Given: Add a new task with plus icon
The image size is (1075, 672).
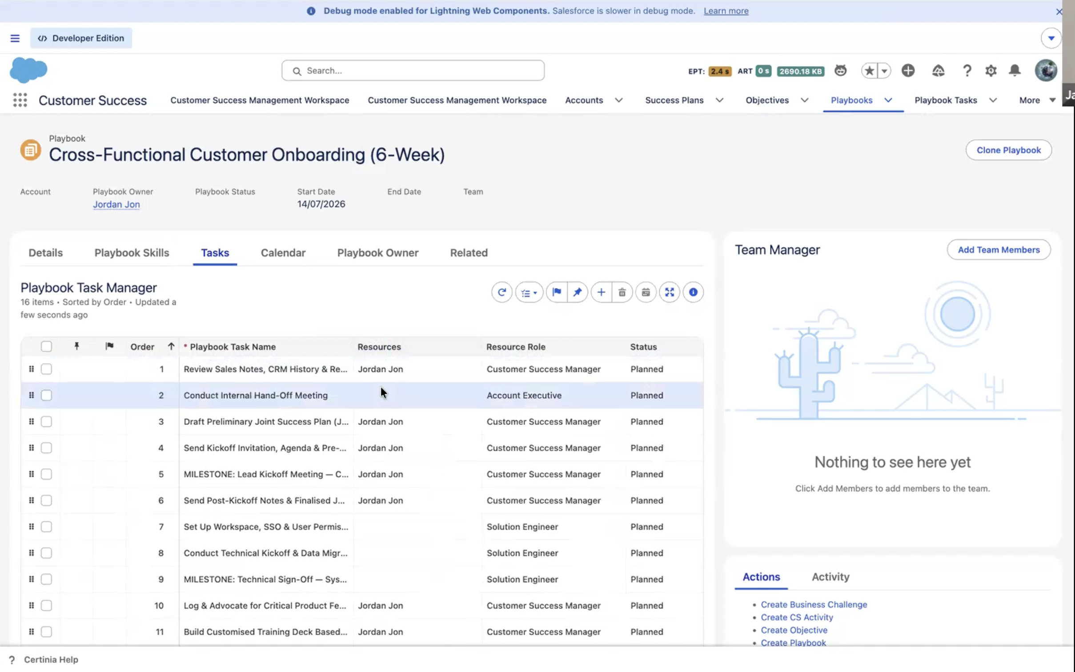Looking at the screenshot, I should click(601, 292).
